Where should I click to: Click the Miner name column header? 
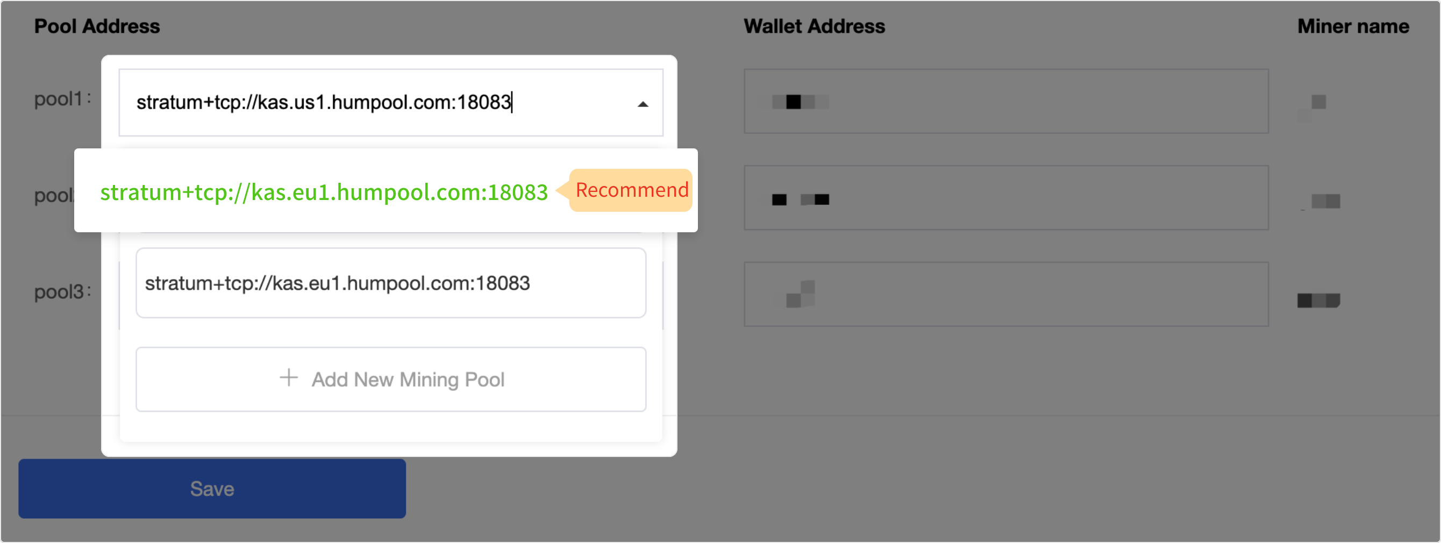pos(1353,26)
